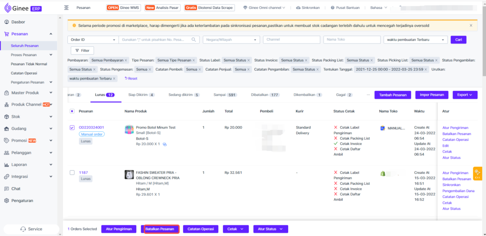Expand the Laporan sidebar menu
Image resolution: width=486 pixels, height=236 pixels.
tap(51, 165)
